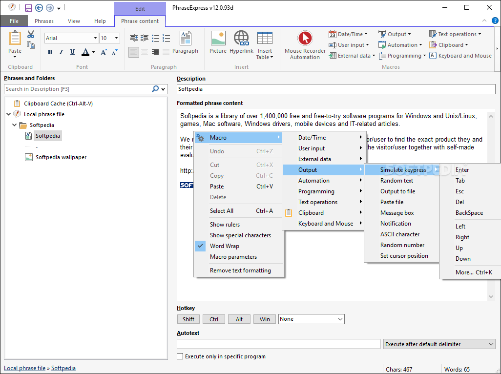
Task: Open Paragraph settings icon
Action: (x=186, y=42)
